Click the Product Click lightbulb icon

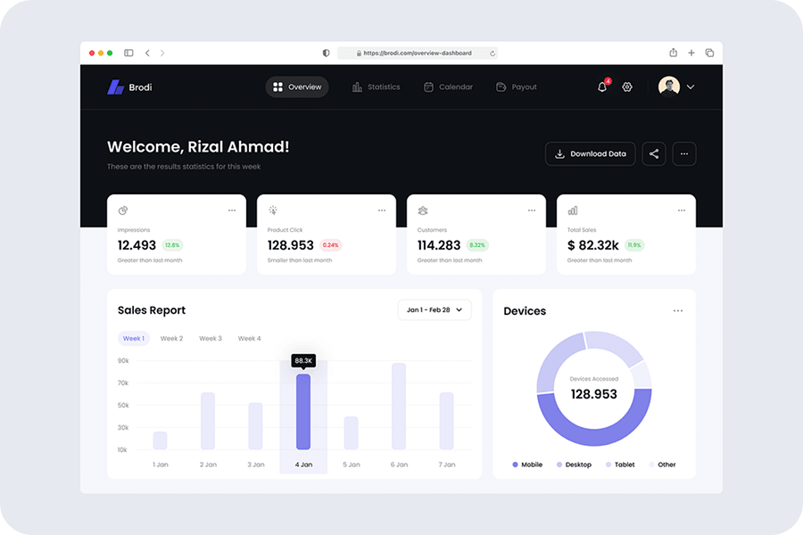[x=271, y=210]
